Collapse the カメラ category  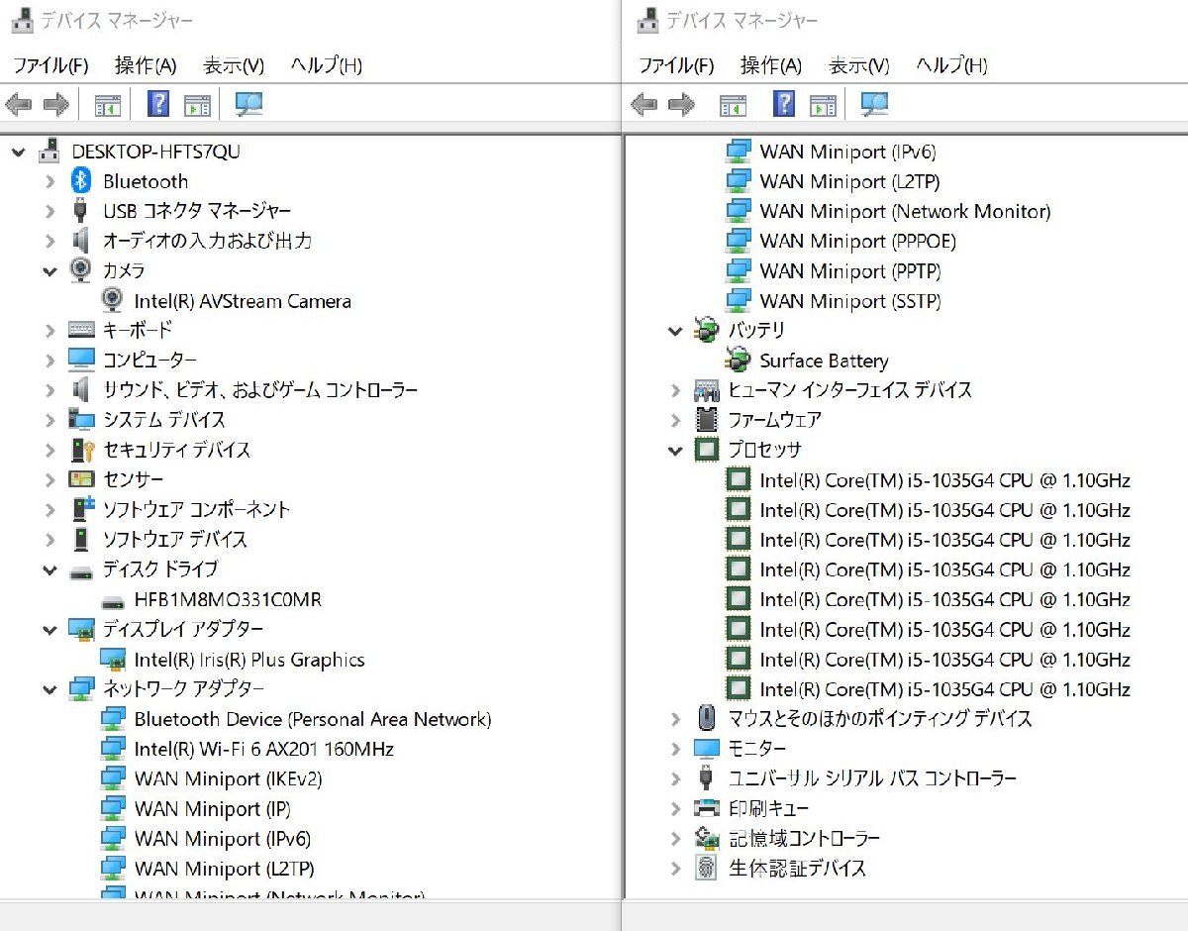[49, 270]
